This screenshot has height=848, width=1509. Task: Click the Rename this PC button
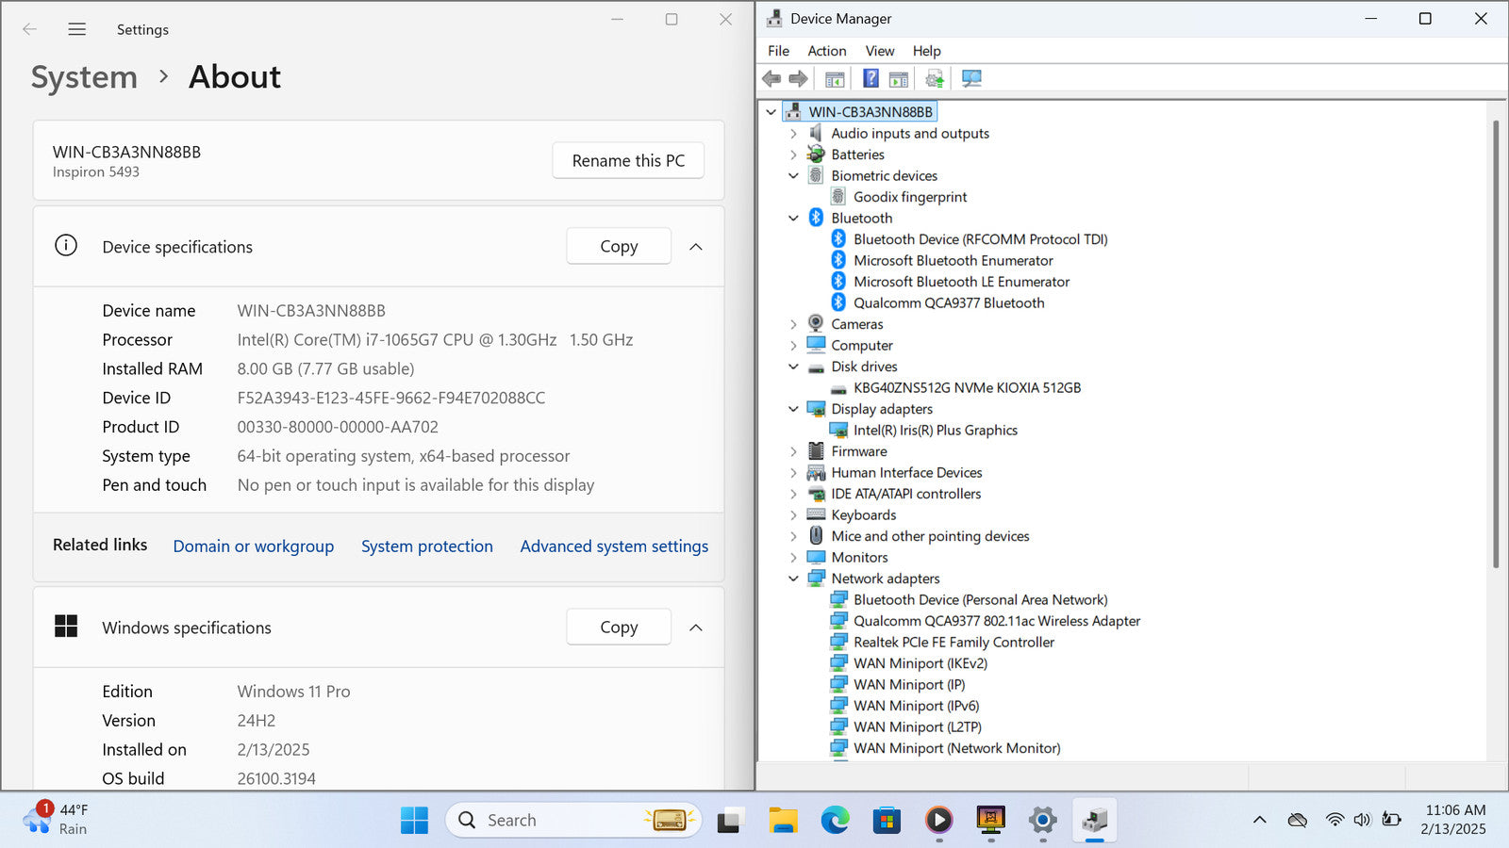click(x=628, y=161)
